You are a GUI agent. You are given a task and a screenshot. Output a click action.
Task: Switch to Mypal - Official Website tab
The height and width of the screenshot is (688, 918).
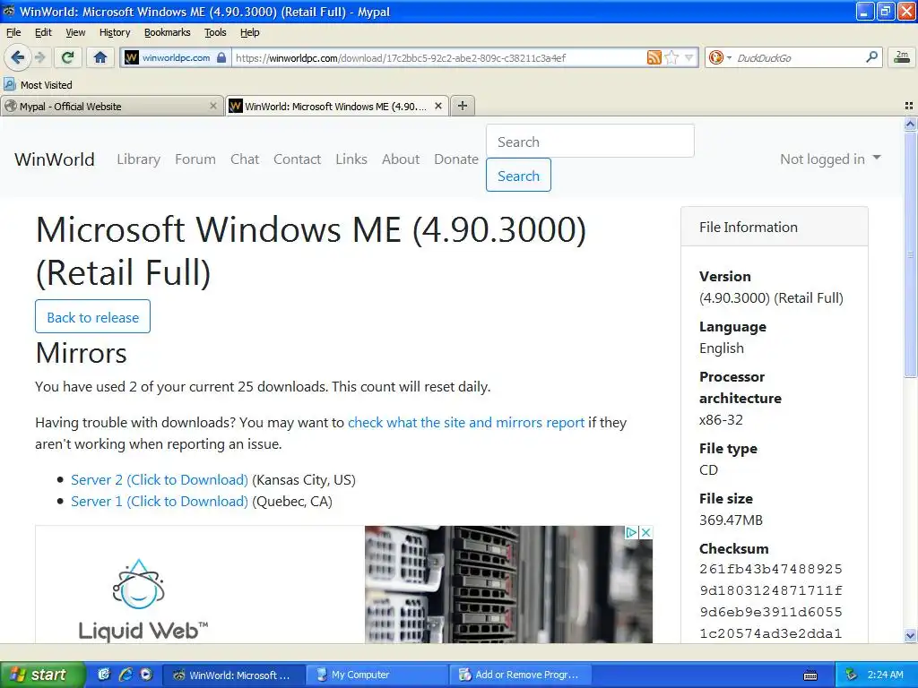pyautogui.click(x=111, y=106)
